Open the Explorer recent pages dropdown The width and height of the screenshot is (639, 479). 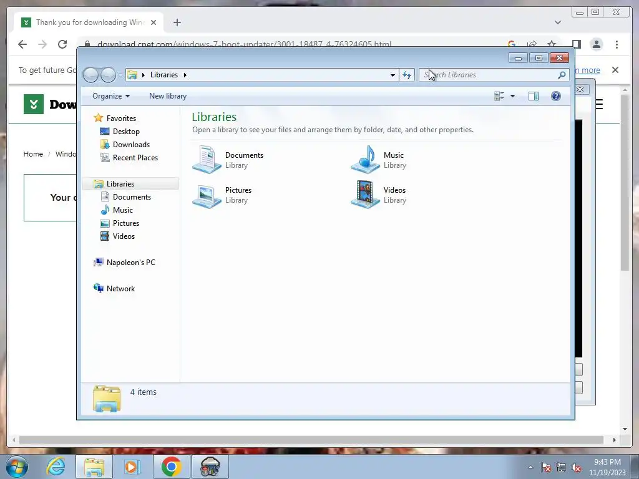pyautogui.click(x=120, y=75)
